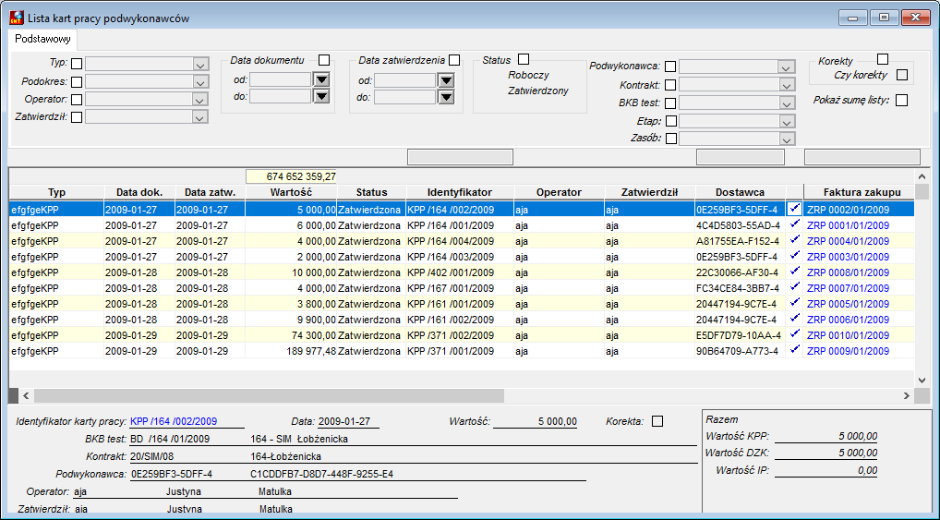Open the Podokres dropdown
This screenshot has height=520, width=940.
(x=200, y=82)
